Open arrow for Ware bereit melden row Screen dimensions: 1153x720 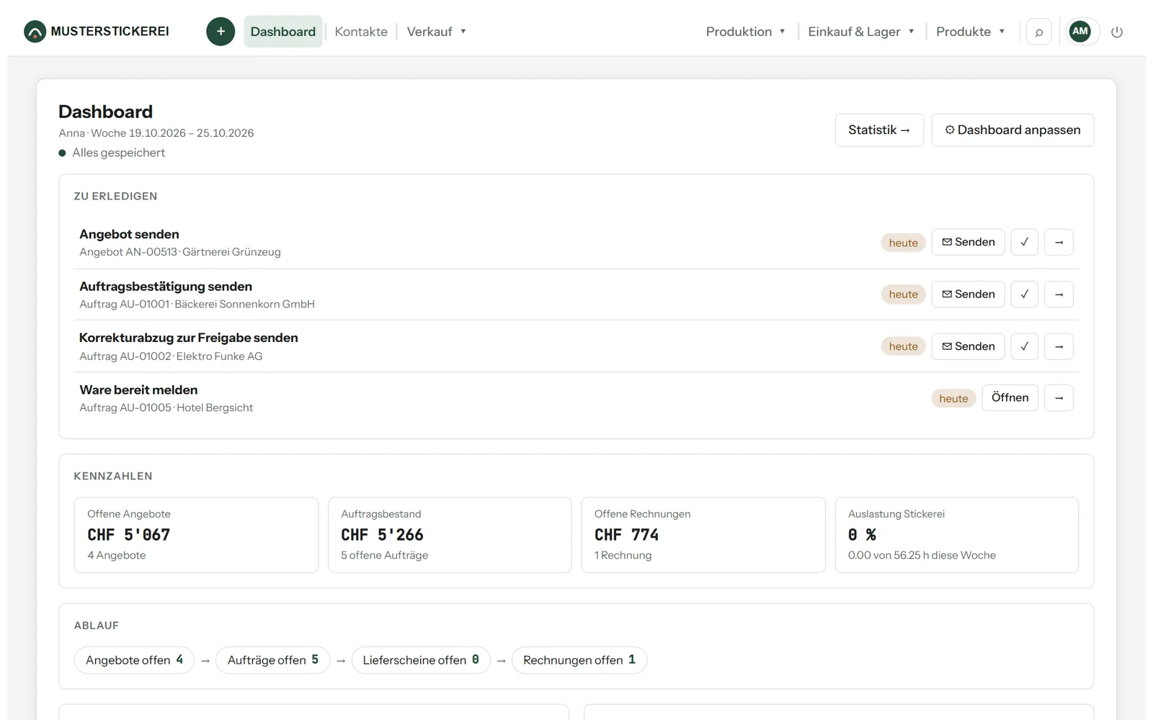1059,397
